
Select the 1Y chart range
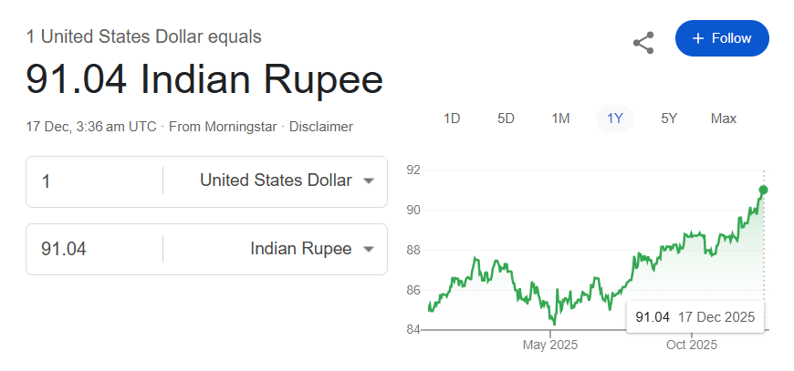(615, 118)
